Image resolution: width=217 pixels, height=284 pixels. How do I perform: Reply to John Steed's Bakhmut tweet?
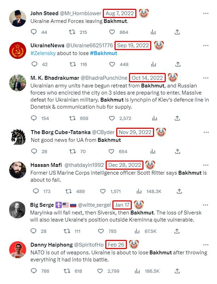click(x=34, y=32)
